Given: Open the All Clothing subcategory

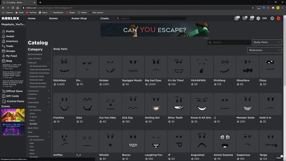Looking at the screenshot, I should tap(35, 110).
